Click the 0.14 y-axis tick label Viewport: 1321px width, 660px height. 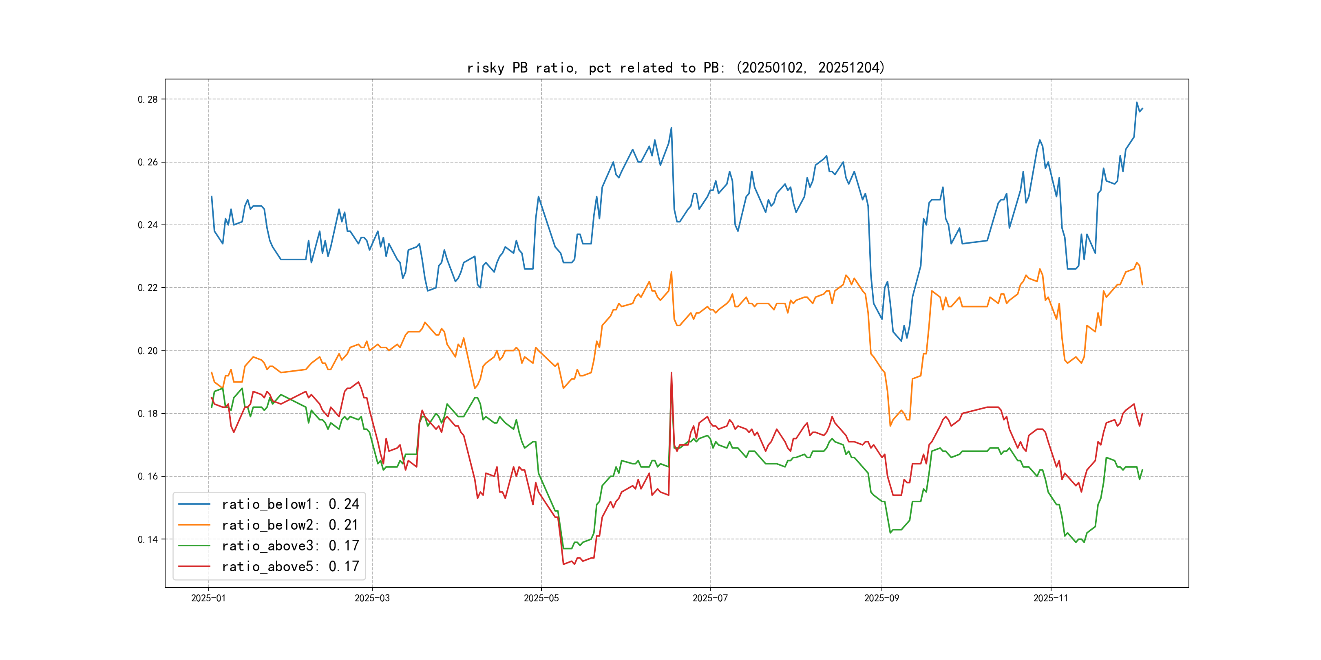pyautogui.click(x=148, y=539)
